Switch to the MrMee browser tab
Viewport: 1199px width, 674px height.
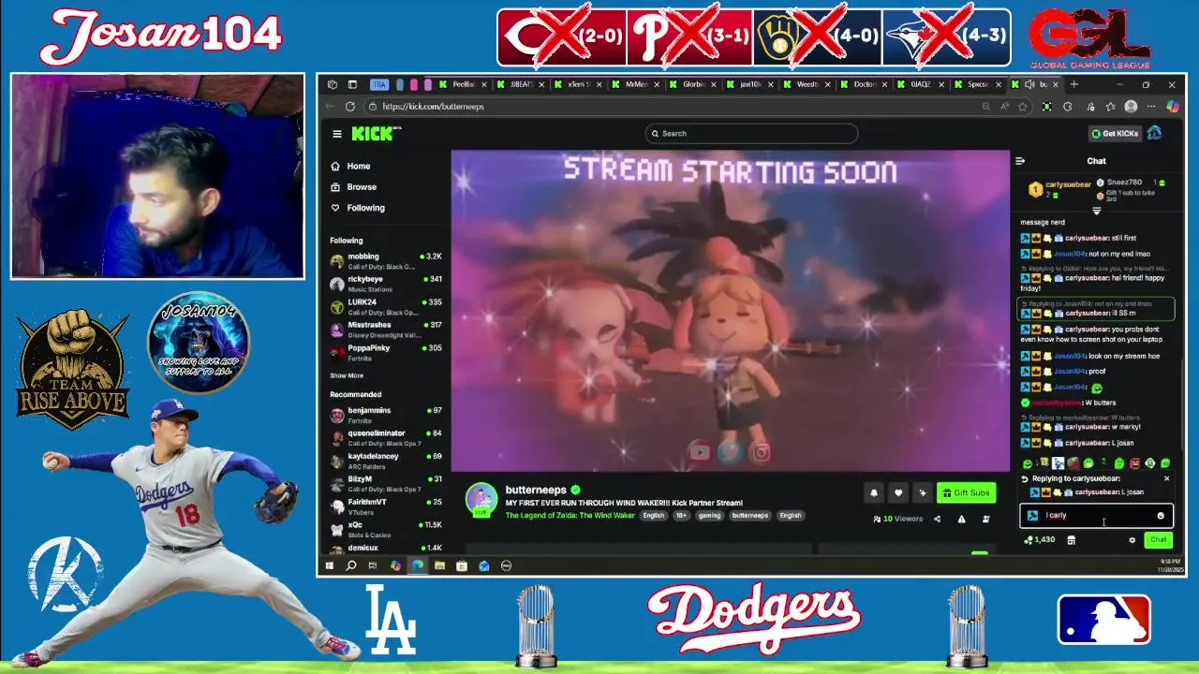[636, 84]
